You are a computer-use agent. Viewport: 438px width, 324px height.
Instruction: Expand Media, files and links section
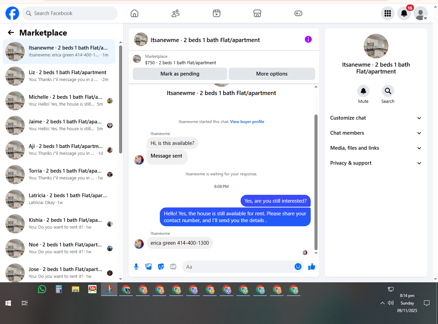[x=376, y=148]
